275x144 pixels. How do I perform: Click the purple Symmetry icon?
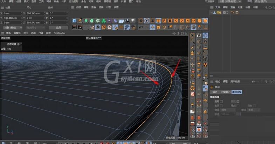[109, 21]
